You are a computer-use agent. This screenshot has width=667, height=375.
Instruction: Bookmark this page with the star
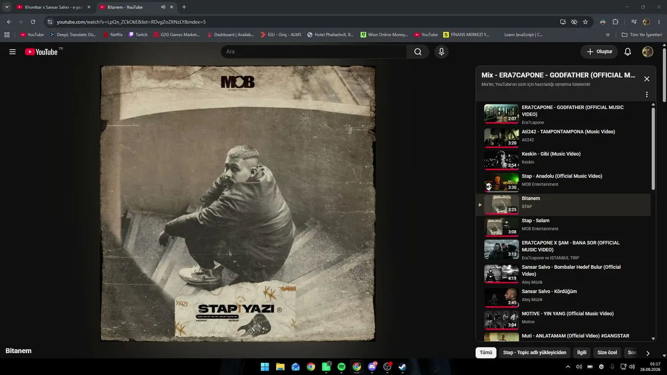point(586,22)
